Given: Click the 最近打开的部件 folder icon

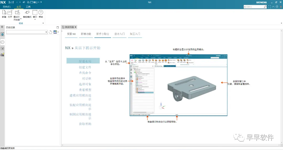Looking at the screenshot, I should (x=17, y=13).
